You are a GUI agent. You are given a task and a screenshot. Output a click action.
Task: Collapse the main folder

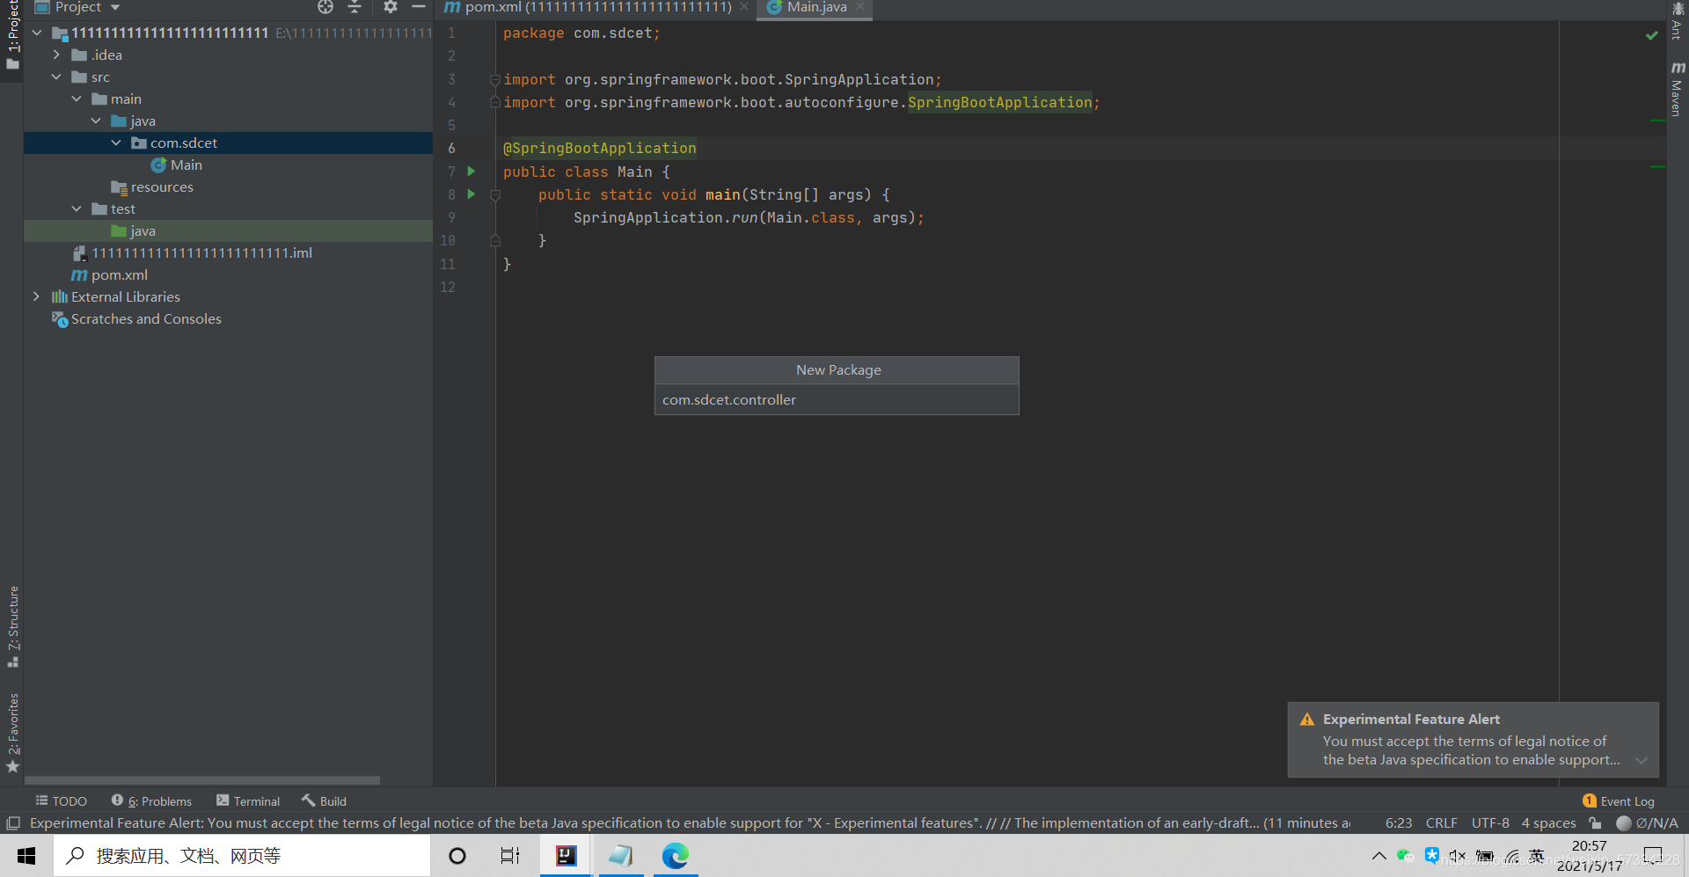[x=77, y=99]
